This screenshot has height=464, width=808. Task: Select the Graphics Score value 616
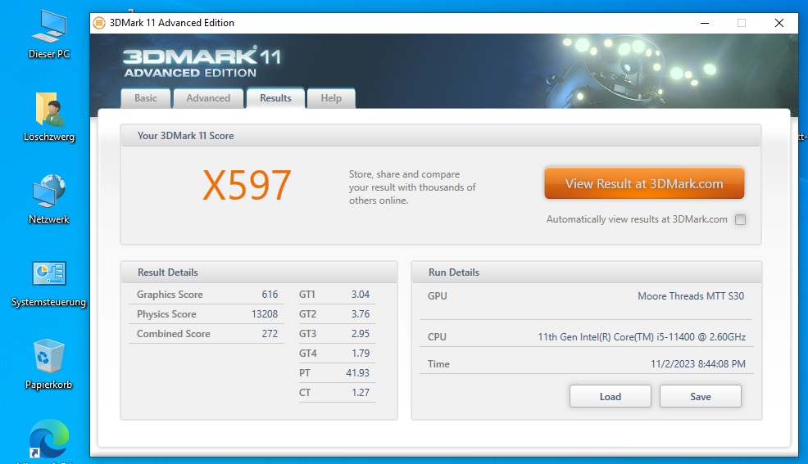(270, 295)
